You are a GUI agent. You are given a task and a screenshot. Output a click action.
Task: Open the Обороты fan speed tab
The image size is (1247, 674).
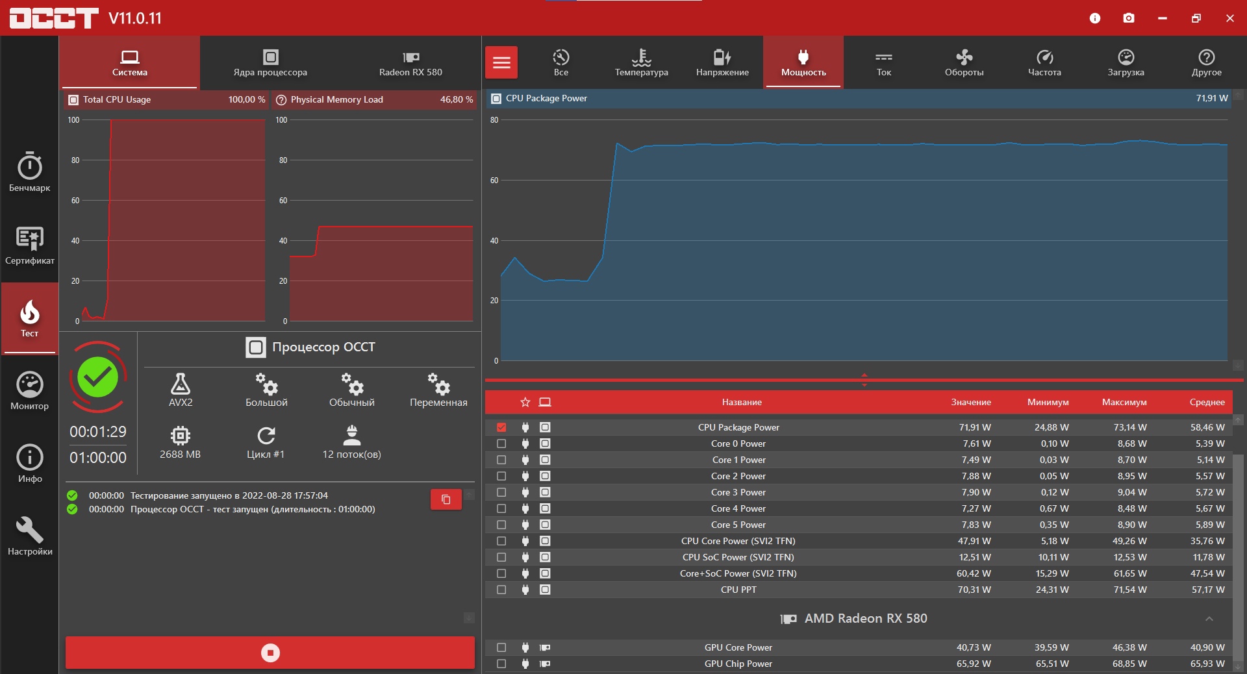point(964,62)
